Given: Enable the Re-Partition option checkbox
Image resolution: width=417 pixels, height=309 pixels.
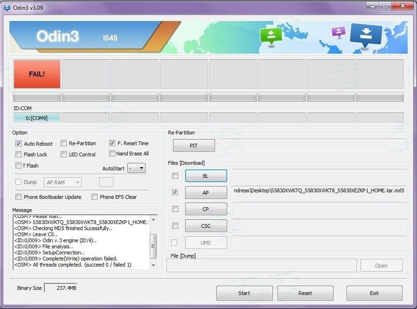Looking at the screenshot, I should [x=63, y=143].
